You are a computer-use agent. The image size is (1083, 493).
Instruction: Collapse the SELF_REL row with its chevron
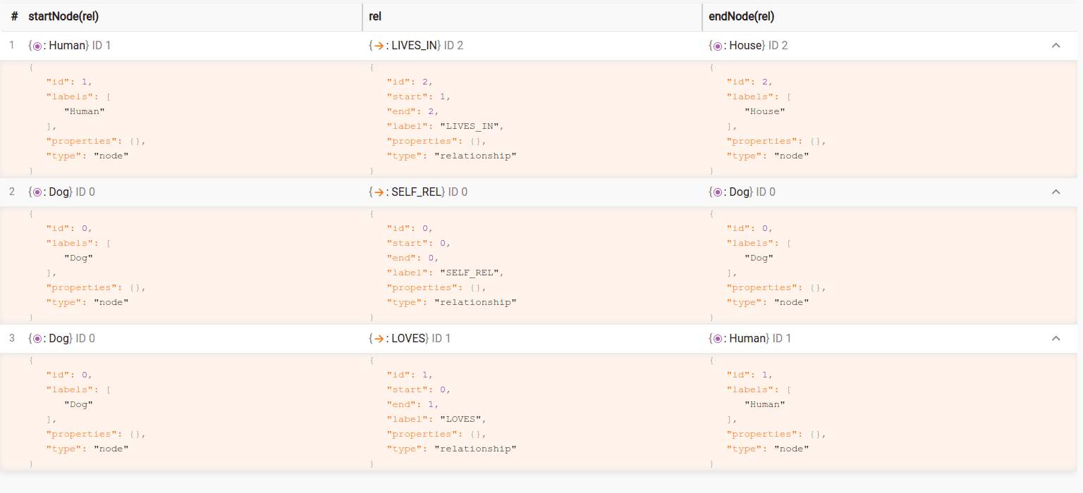[x=1056, y=192]
